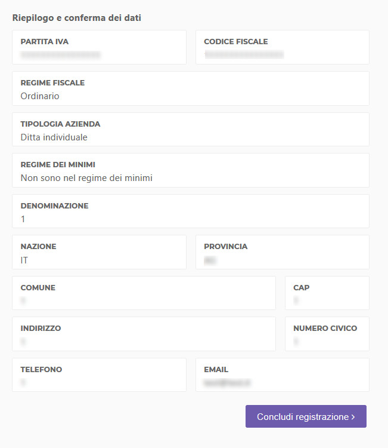Click the Regime Fiscale Ordinario box
Image resolution: width=388 pixels, height=448 pixels.
pyautogui.click(x=191, y=88)
